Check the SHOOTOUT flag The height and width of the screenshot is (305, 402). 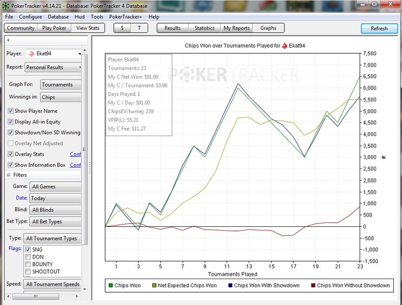[x=28, y=271]
